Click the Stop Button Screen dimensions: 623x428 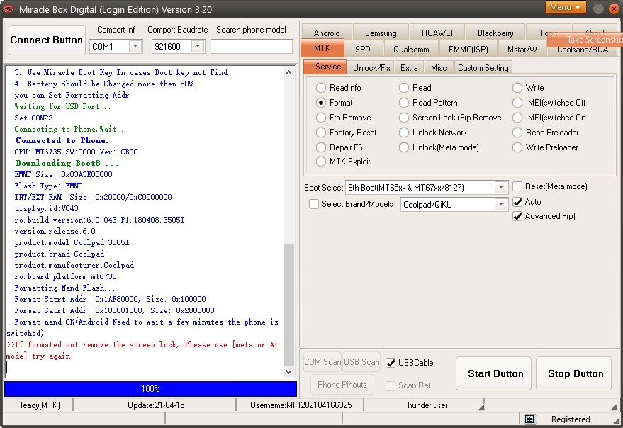pos(573,373)
